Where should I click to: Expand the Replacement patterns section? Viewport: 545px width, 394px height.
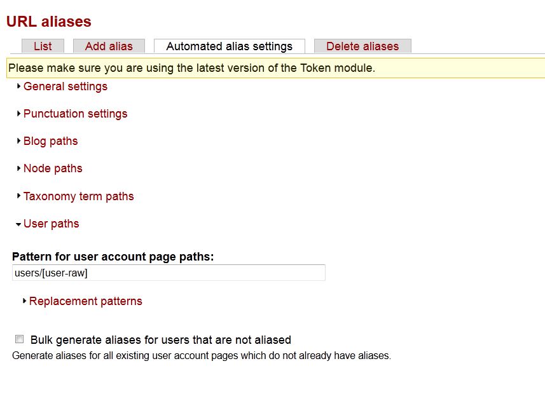click(86, 301)
